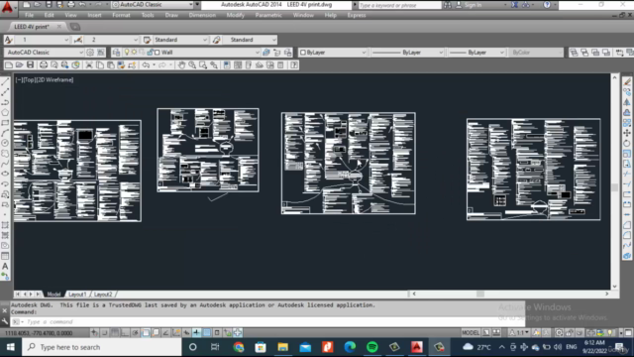The image size is (634, 357).
Task: Toggle Polar Tracking in status bar
Action: pos(135,333)
